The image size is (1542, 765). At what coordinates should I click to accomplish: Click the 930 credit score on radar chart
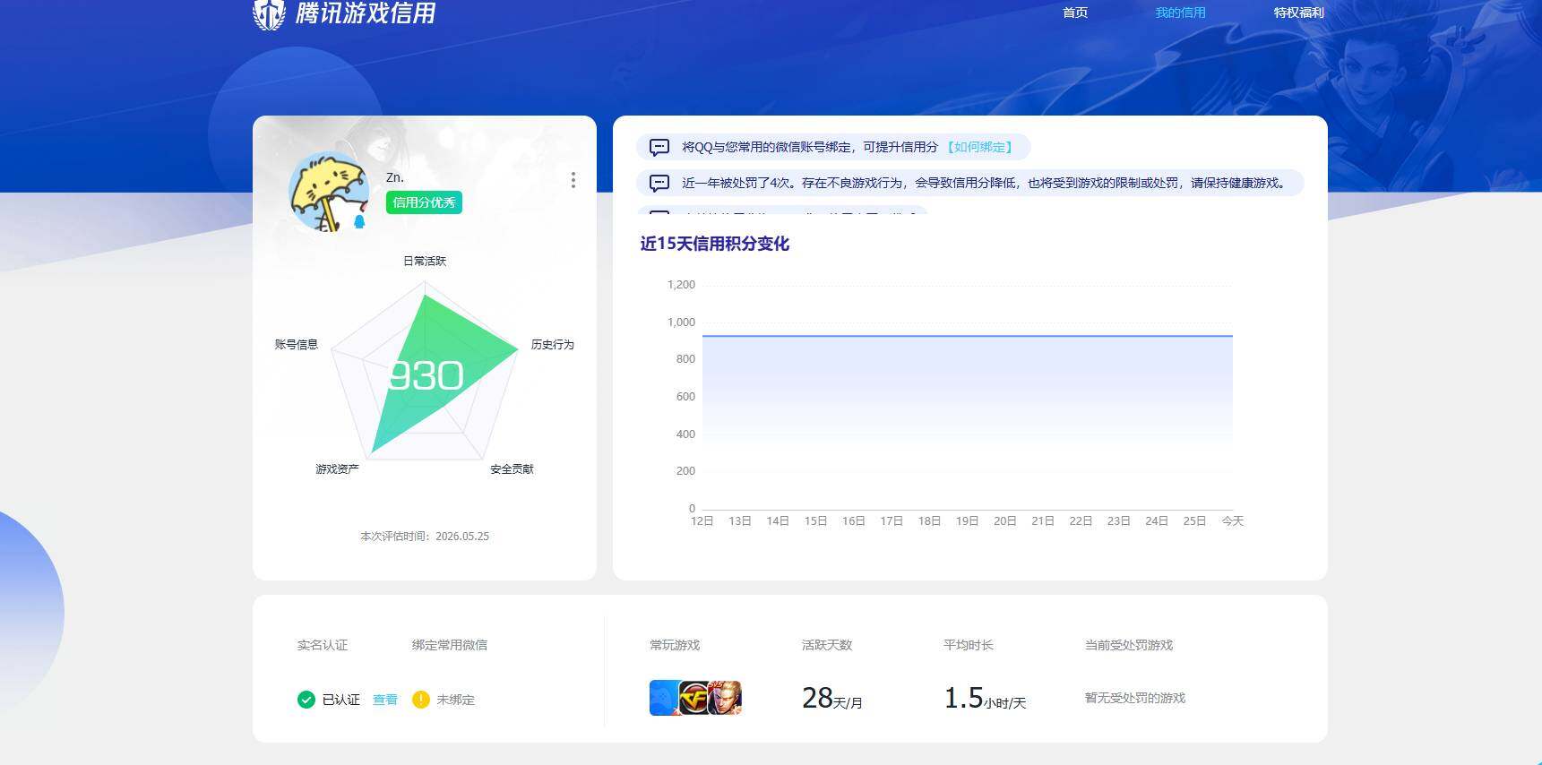point(426,375)
